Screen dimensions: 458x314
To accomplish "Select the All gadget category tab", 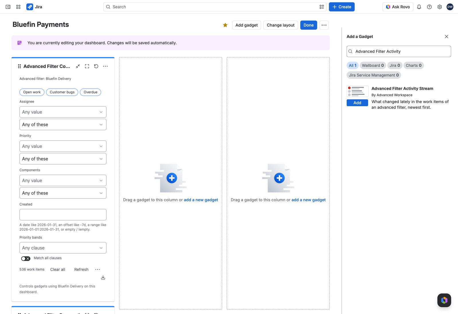I will [353, 65].
